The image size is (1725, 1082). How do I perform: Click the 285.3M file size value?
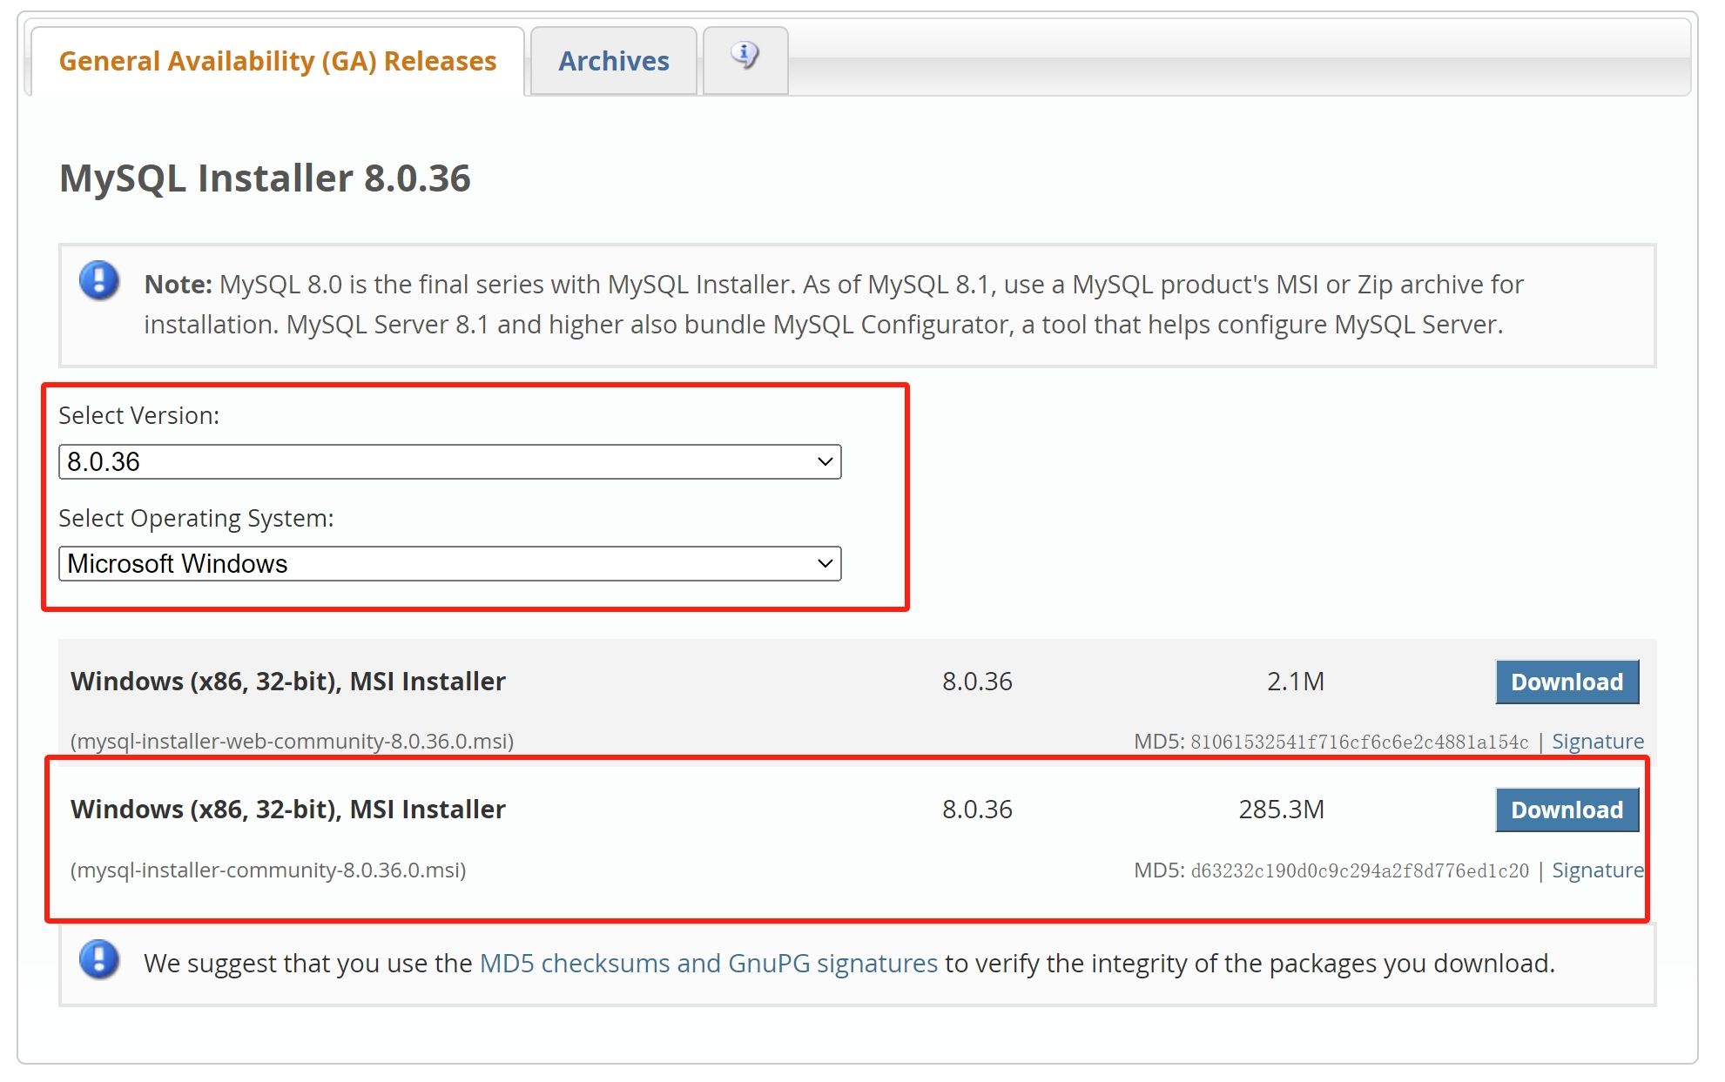point(1282,809)
